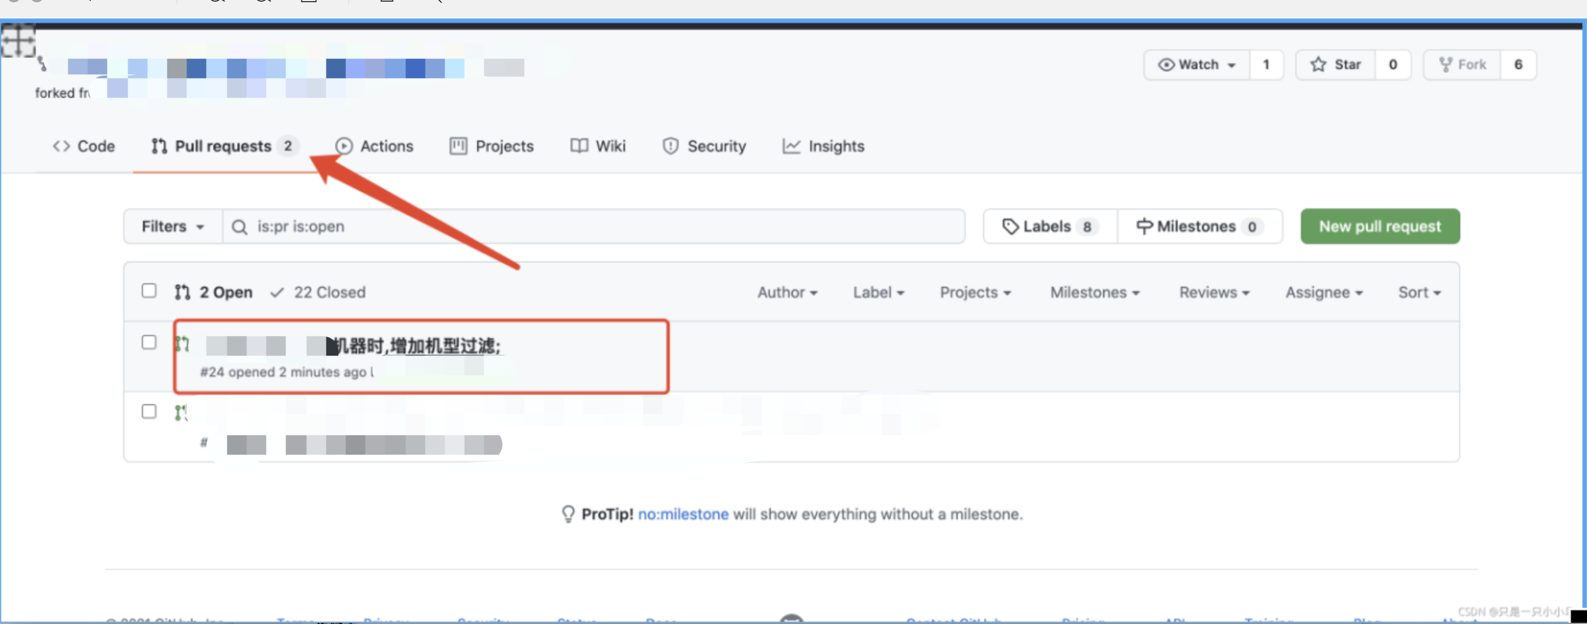Screen dimensions: 1587x624
Task: Click pull request #24 open icon
Action: 182,344
